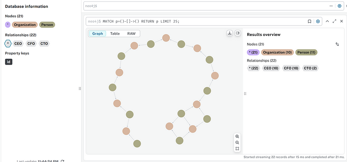Run the query in the top editor

[340, 6]
